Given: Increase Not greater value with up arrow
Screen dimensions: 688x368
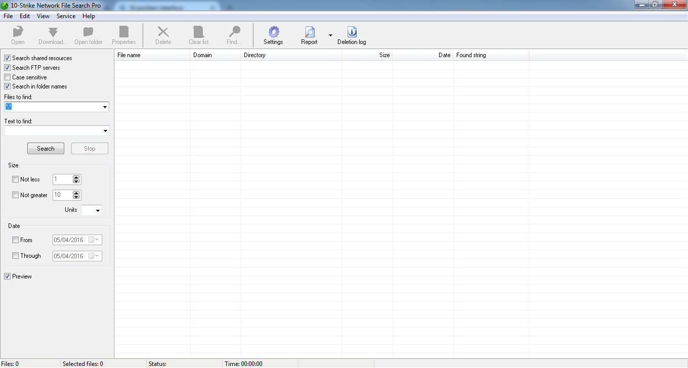Looking at the screenshot, I should 76,193.
